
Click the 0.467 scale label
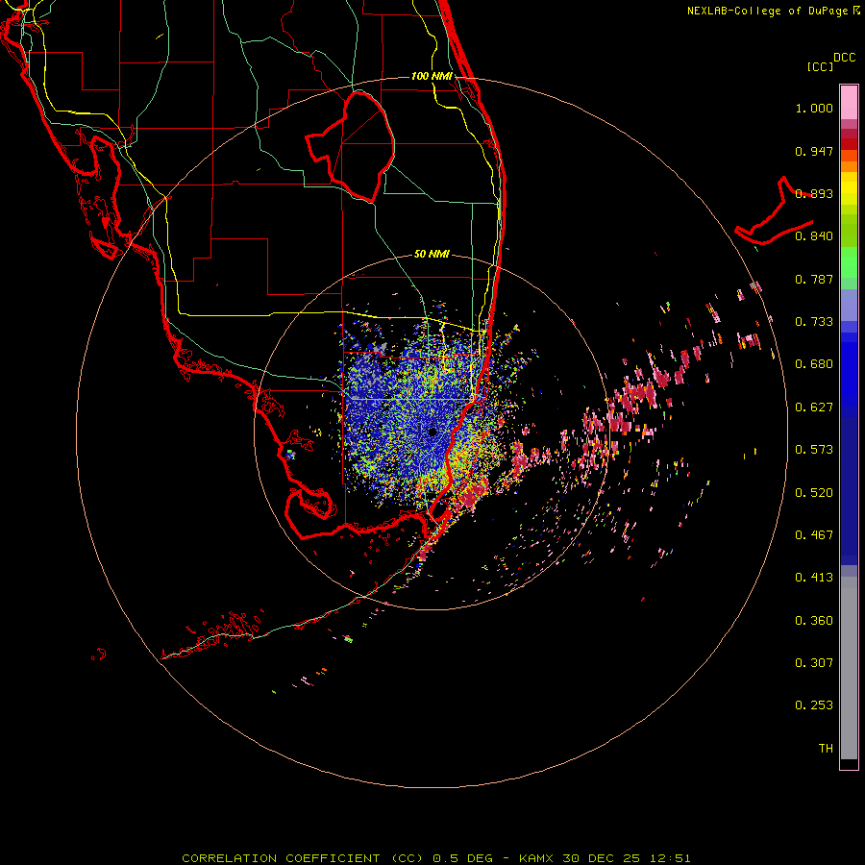814,535
